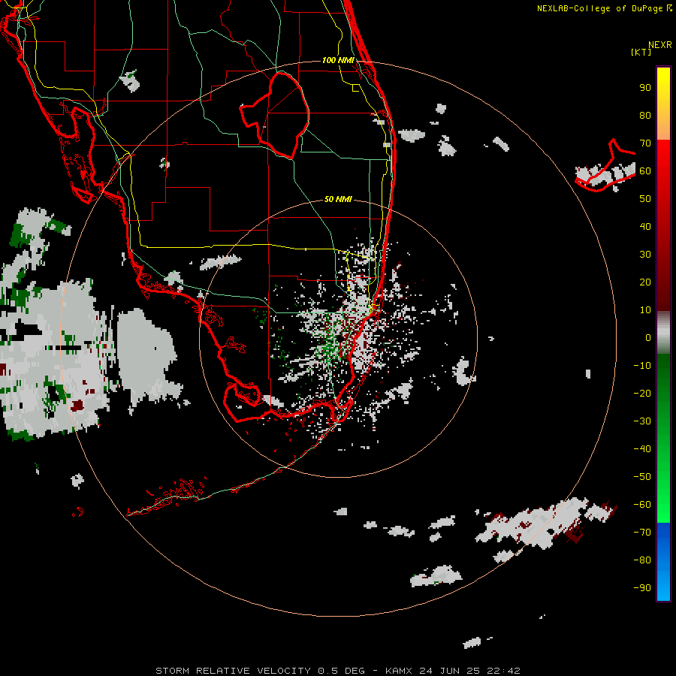The height and width of the screenshot is (676, 676).
Task: Click the -90 value on the velocity scale
Action: click(x=642, y=588)
